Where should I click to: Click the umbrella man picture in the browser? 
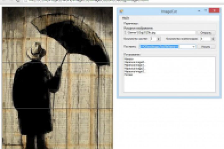pos(58,78)
